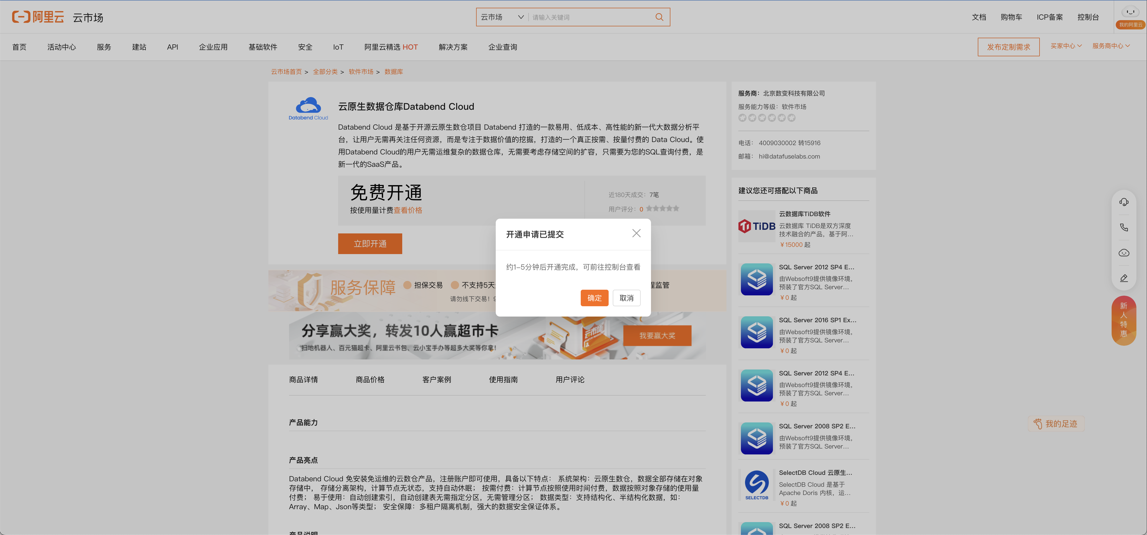Open 云数据库TiDB软件 product title
Image resolution: width=1147 pixels, height=535 pixels.
[804, 214]
